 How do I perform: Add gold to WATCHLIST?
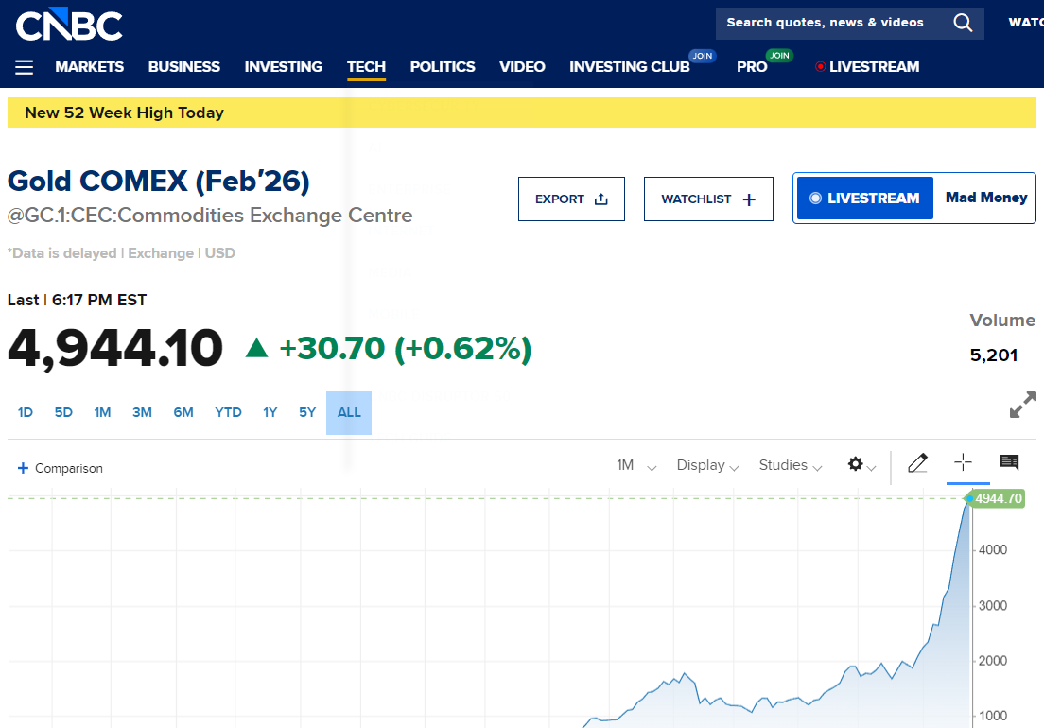pos(708,199)
